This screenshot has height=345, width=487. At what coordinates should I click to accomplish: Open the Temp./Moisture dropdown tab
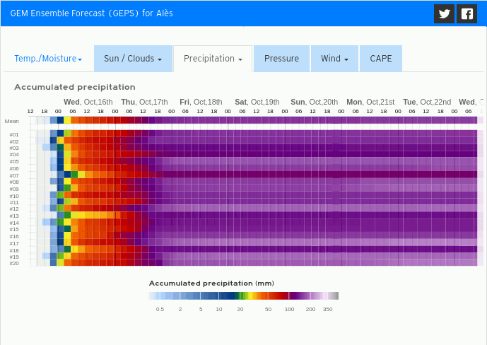click(x=48, y=59)
